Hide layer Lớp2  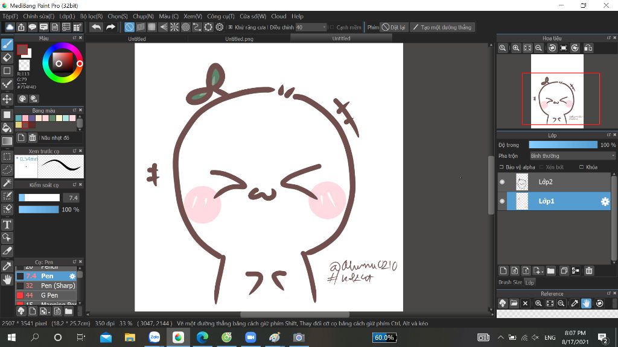coord(502,182)
